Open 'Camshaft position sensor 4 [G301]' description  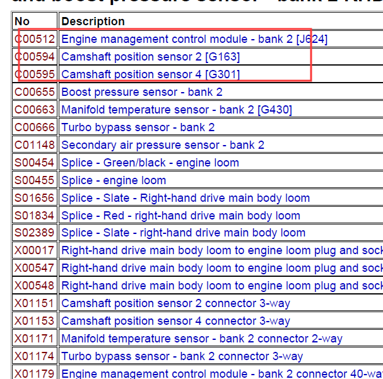150,74
